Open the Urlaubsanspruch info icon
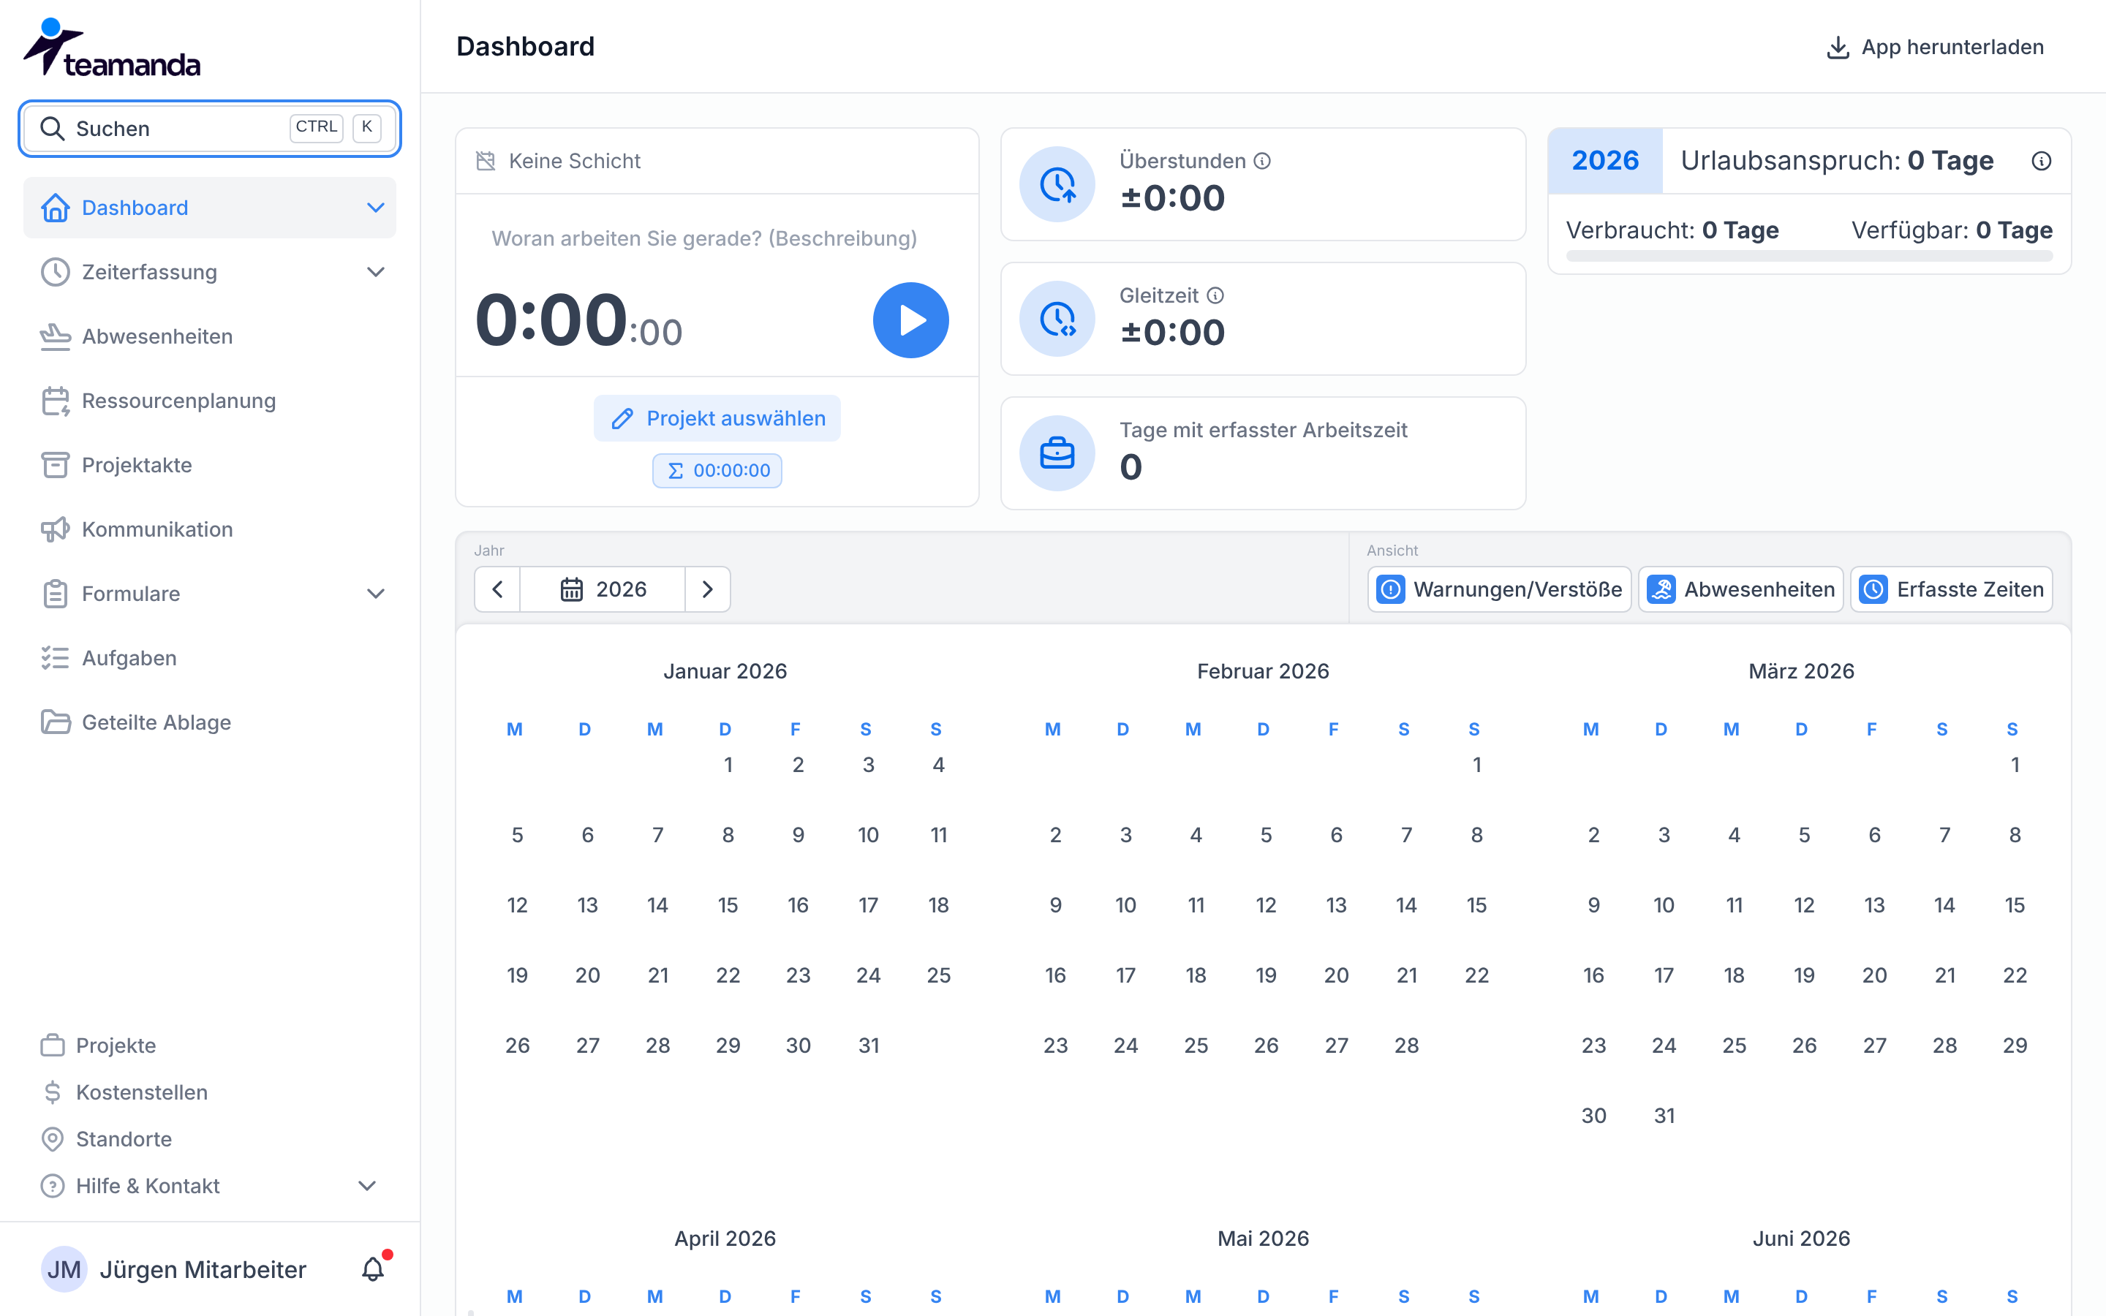Screen dimensions: 2106x1316 click(2042, 161)
